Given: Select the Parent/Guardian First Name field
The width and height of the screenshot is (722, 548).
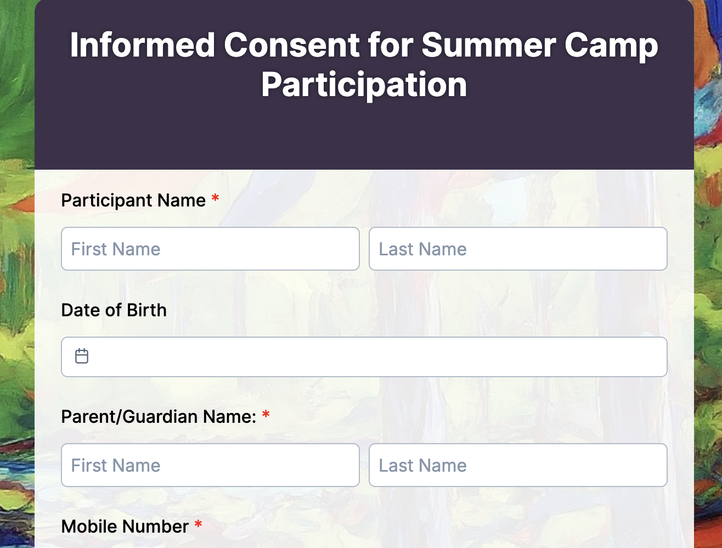Looking at the screenshot, I should [x=210, y=465].
